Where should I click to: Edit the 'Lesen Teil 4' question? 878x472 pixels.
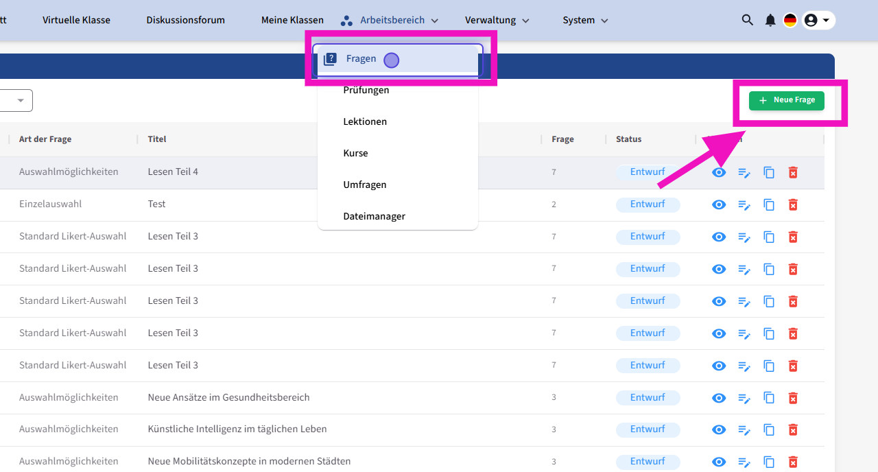(x=744, y=173)
